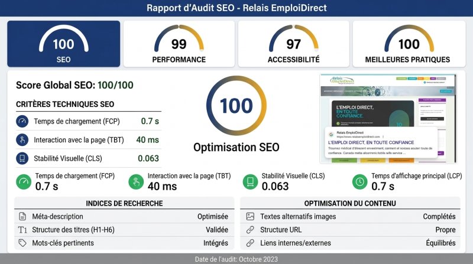Click the Rapport d'Audit SEO title

(x=237, y=8)
